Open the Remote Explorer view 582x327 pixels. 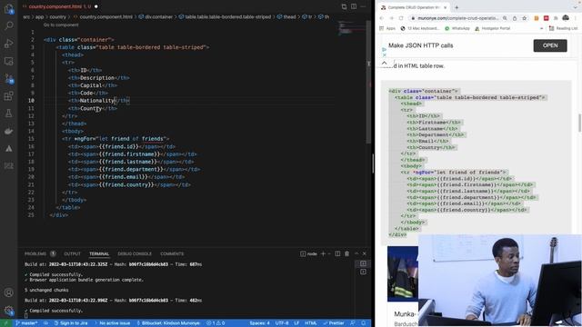pyautogui.click(x=8, y=61)
